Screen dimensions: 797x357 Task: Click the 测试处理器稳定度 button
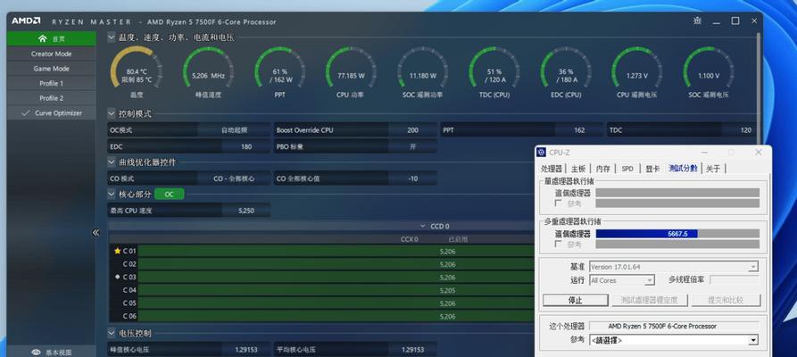tap(650, 300)
